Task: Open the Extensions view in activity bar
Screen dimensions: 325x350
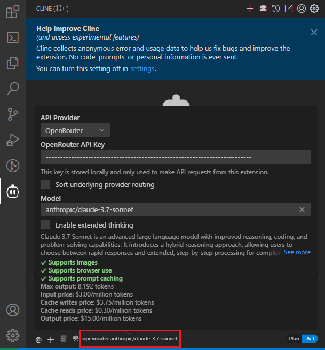Action: pos(13,12)
